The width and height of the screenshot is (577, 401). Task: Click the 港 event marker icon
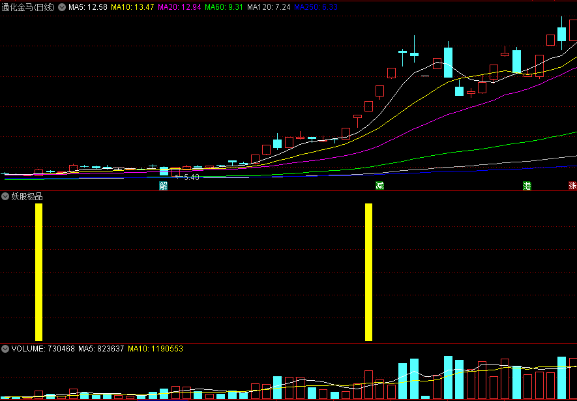[527, 186]
